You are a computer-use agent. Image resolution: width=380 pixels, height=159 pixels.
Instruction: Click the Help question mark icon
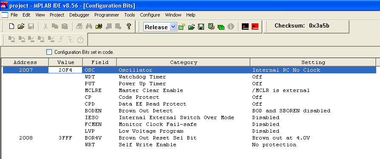129,26
